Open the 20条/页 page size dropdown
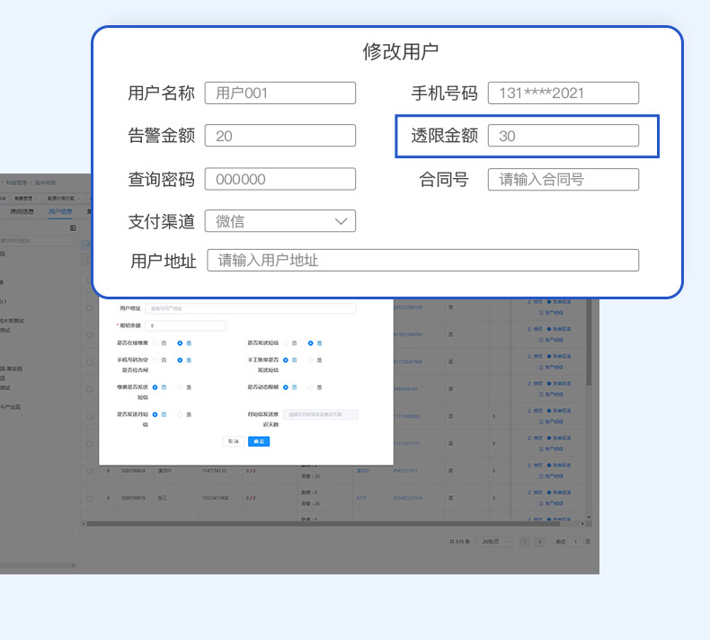710x640 pixels. click(x=493, y=542)
